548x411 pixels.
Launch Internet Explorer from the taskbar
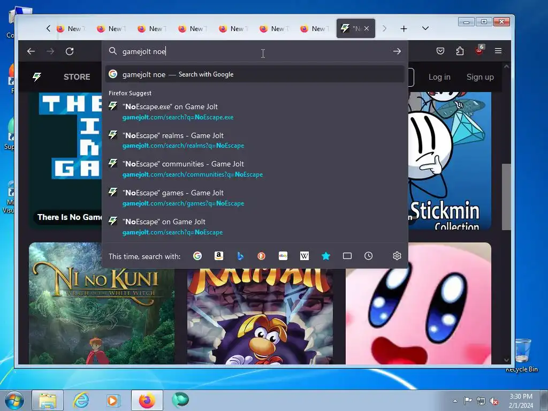[x=81, y=400]
